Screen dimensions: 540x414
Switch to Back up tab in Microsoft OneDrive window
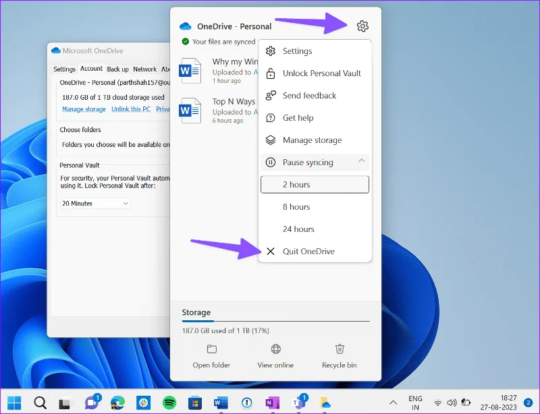pyautogui.click(x=117, y=69)
